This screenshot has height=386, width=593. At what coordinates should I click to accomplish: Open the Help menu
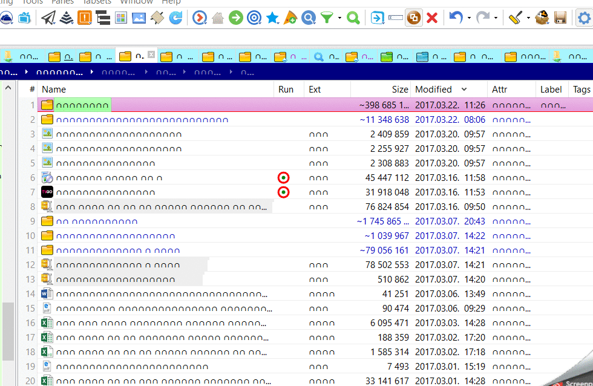pos(171,2)
